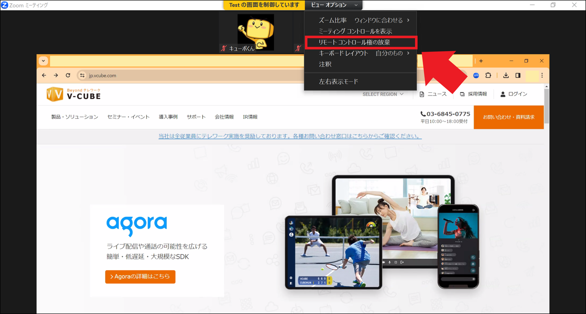Click muted microphone icon beside キューボくん name
This screenshot has width=586, height=314.
224,48
